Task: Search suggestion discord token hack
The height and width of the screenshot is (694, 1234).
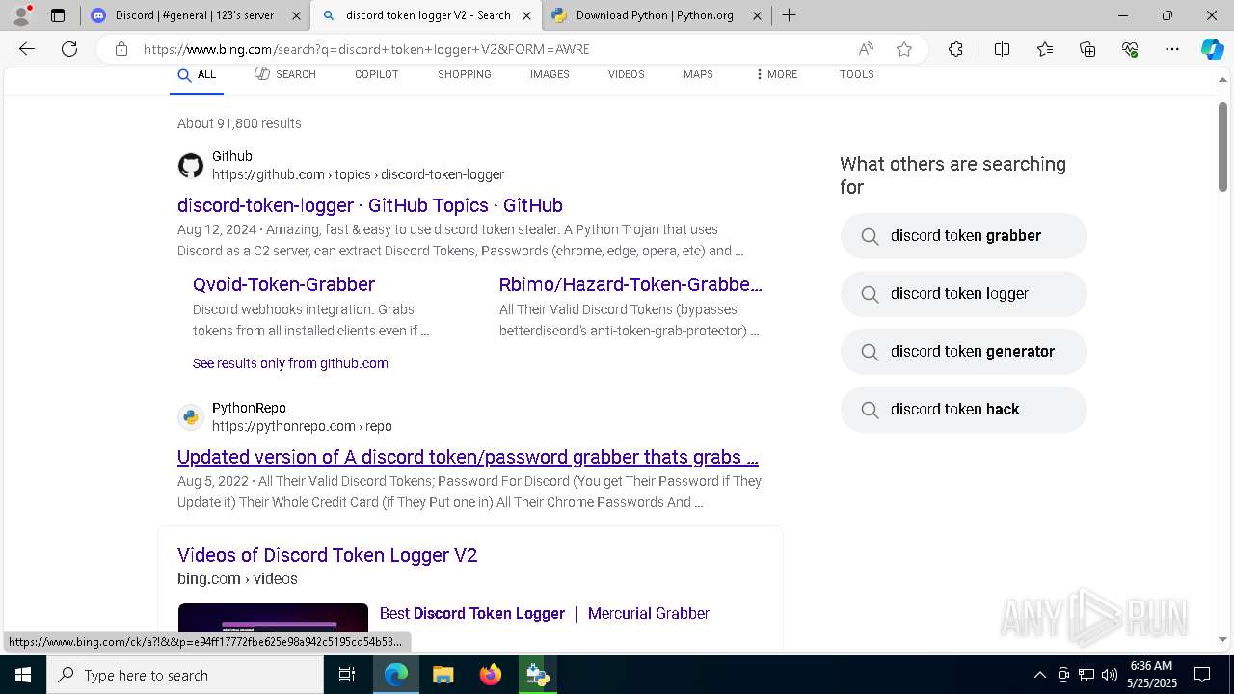Action: tap(964, 410)
